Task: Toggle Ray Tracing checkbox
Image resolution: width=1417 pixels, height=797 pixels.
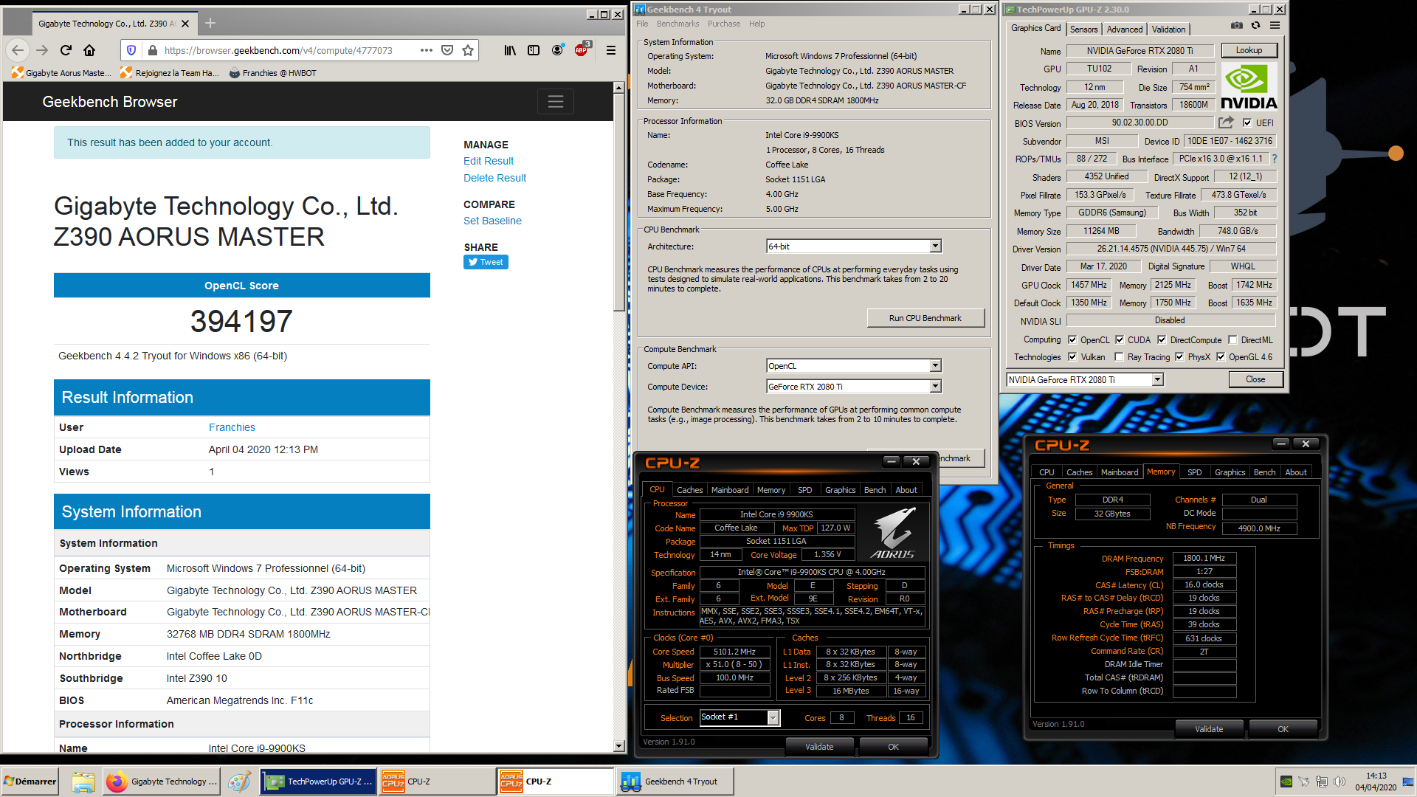Action: [x=1119, y=357]
